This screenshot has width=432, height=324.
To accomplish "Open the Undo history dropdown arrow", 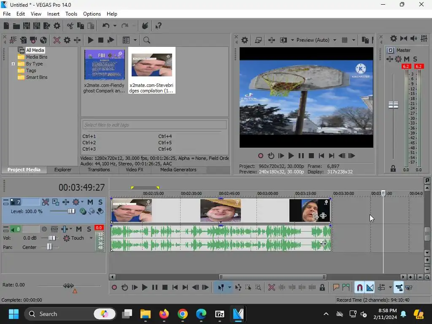I will tap(115, 26).
